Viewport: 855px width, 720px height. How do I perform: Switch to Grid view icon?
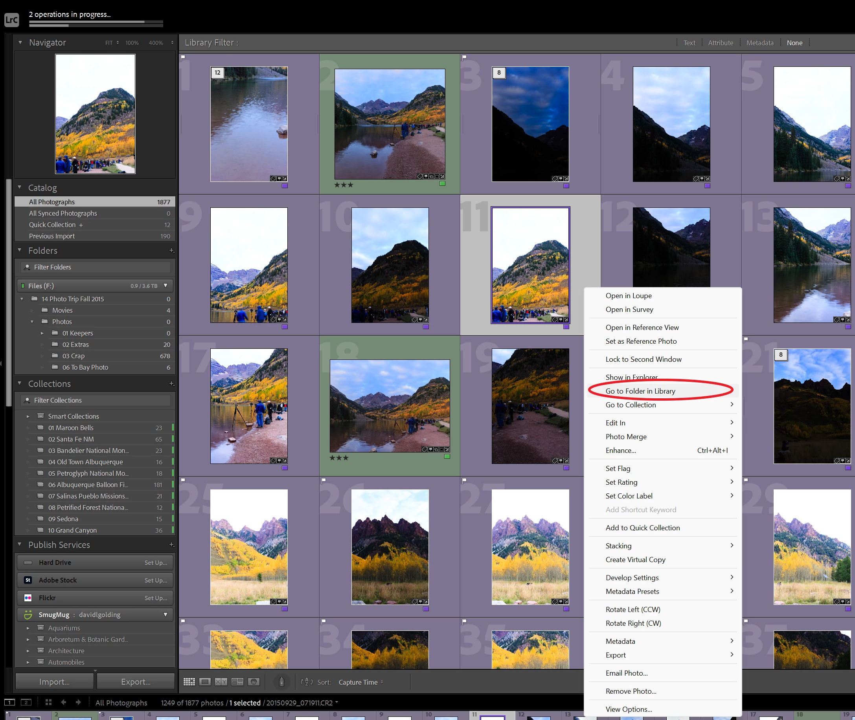[189, 682]
